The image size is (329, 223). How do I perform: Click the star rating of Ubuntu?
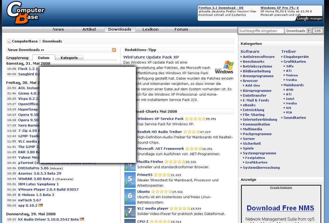(x=161, y=192)
